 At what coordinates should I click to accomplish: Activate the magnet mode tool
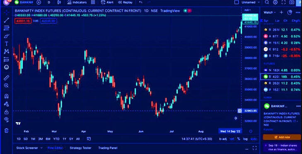[x=6, y=96]
